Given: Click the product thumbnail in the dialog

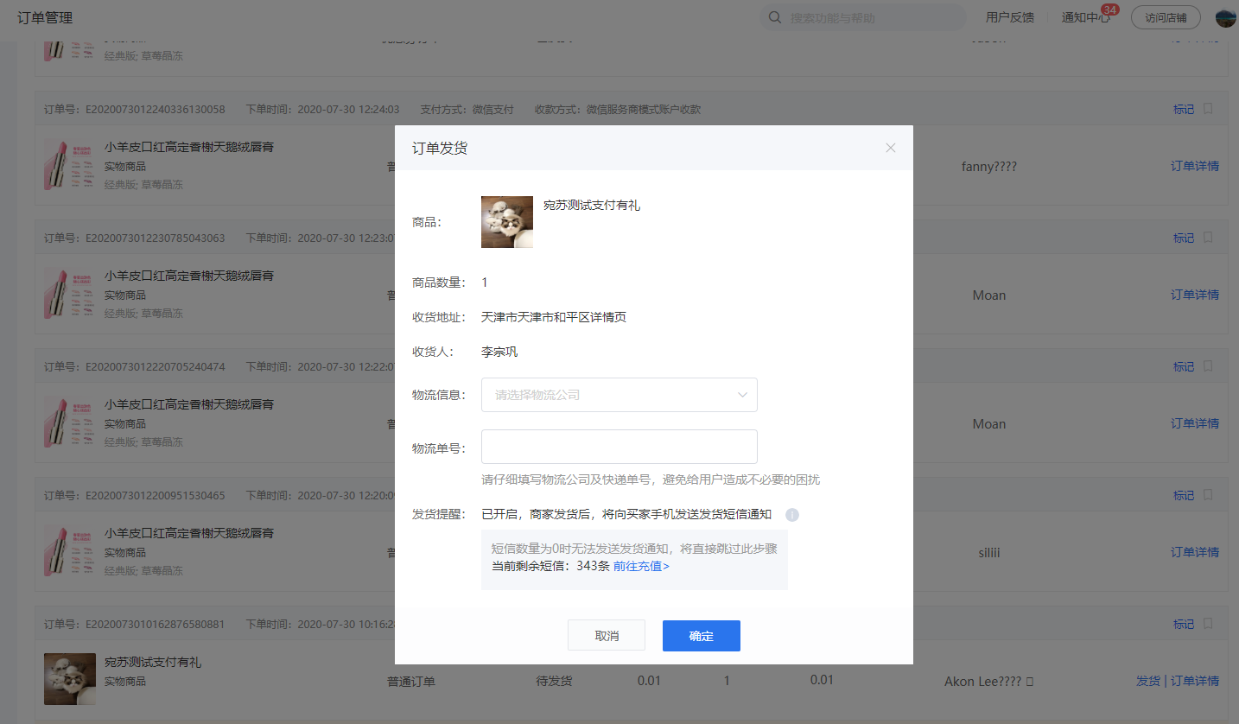Looking at the screenshot, I should 507,222.
